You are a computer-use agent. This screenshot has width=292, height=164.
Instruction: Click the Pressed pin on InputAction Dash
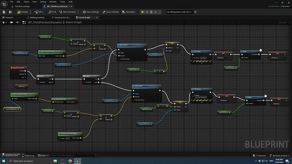pos(25,71)
